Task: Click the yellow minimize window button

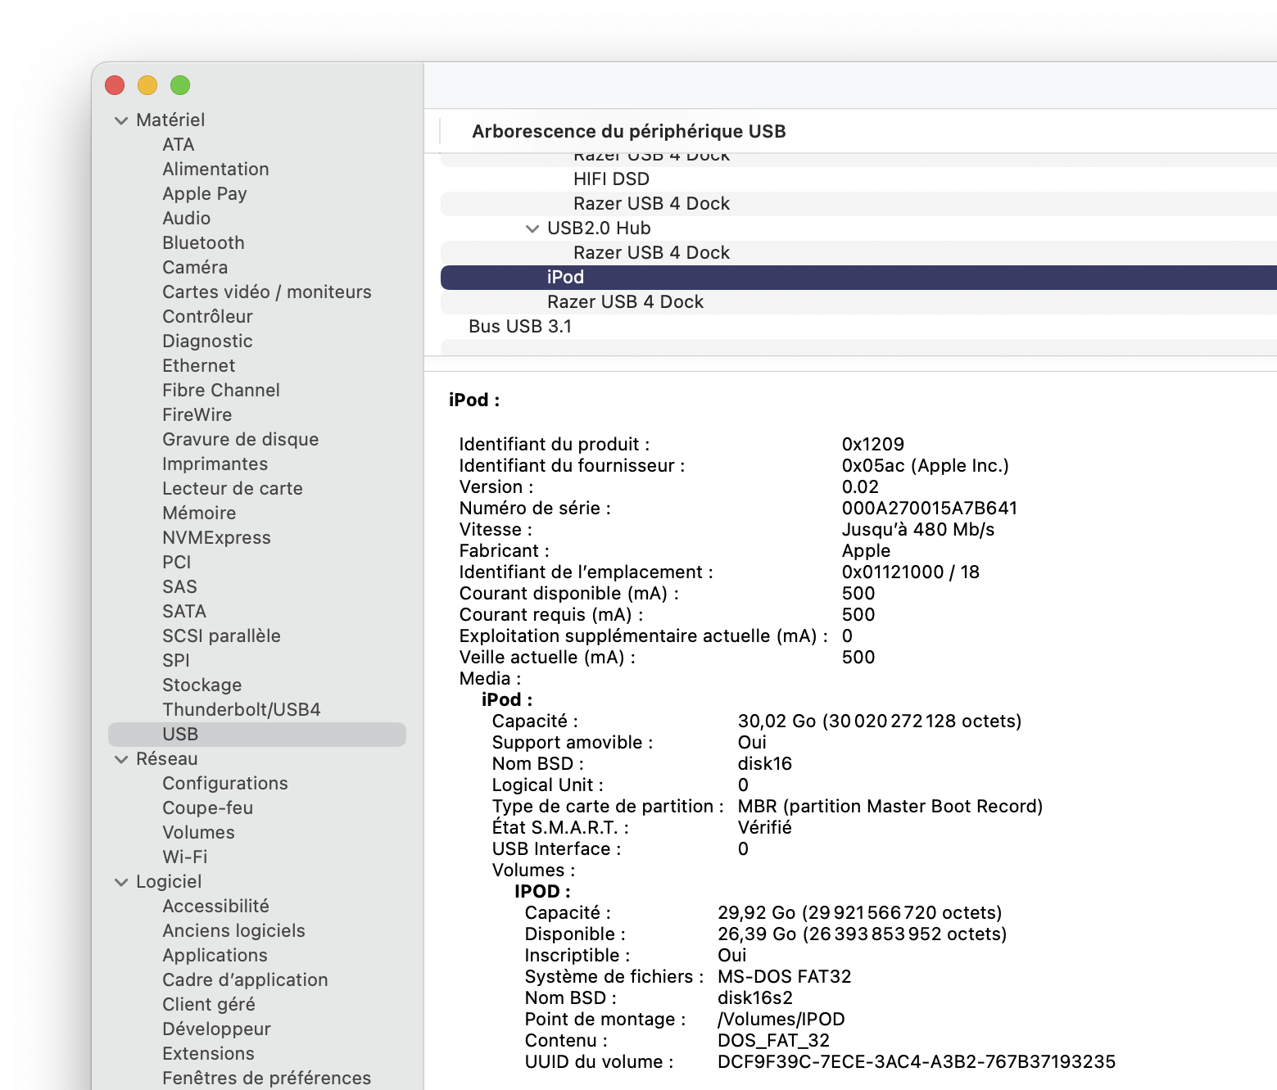Action: (147, 85)
